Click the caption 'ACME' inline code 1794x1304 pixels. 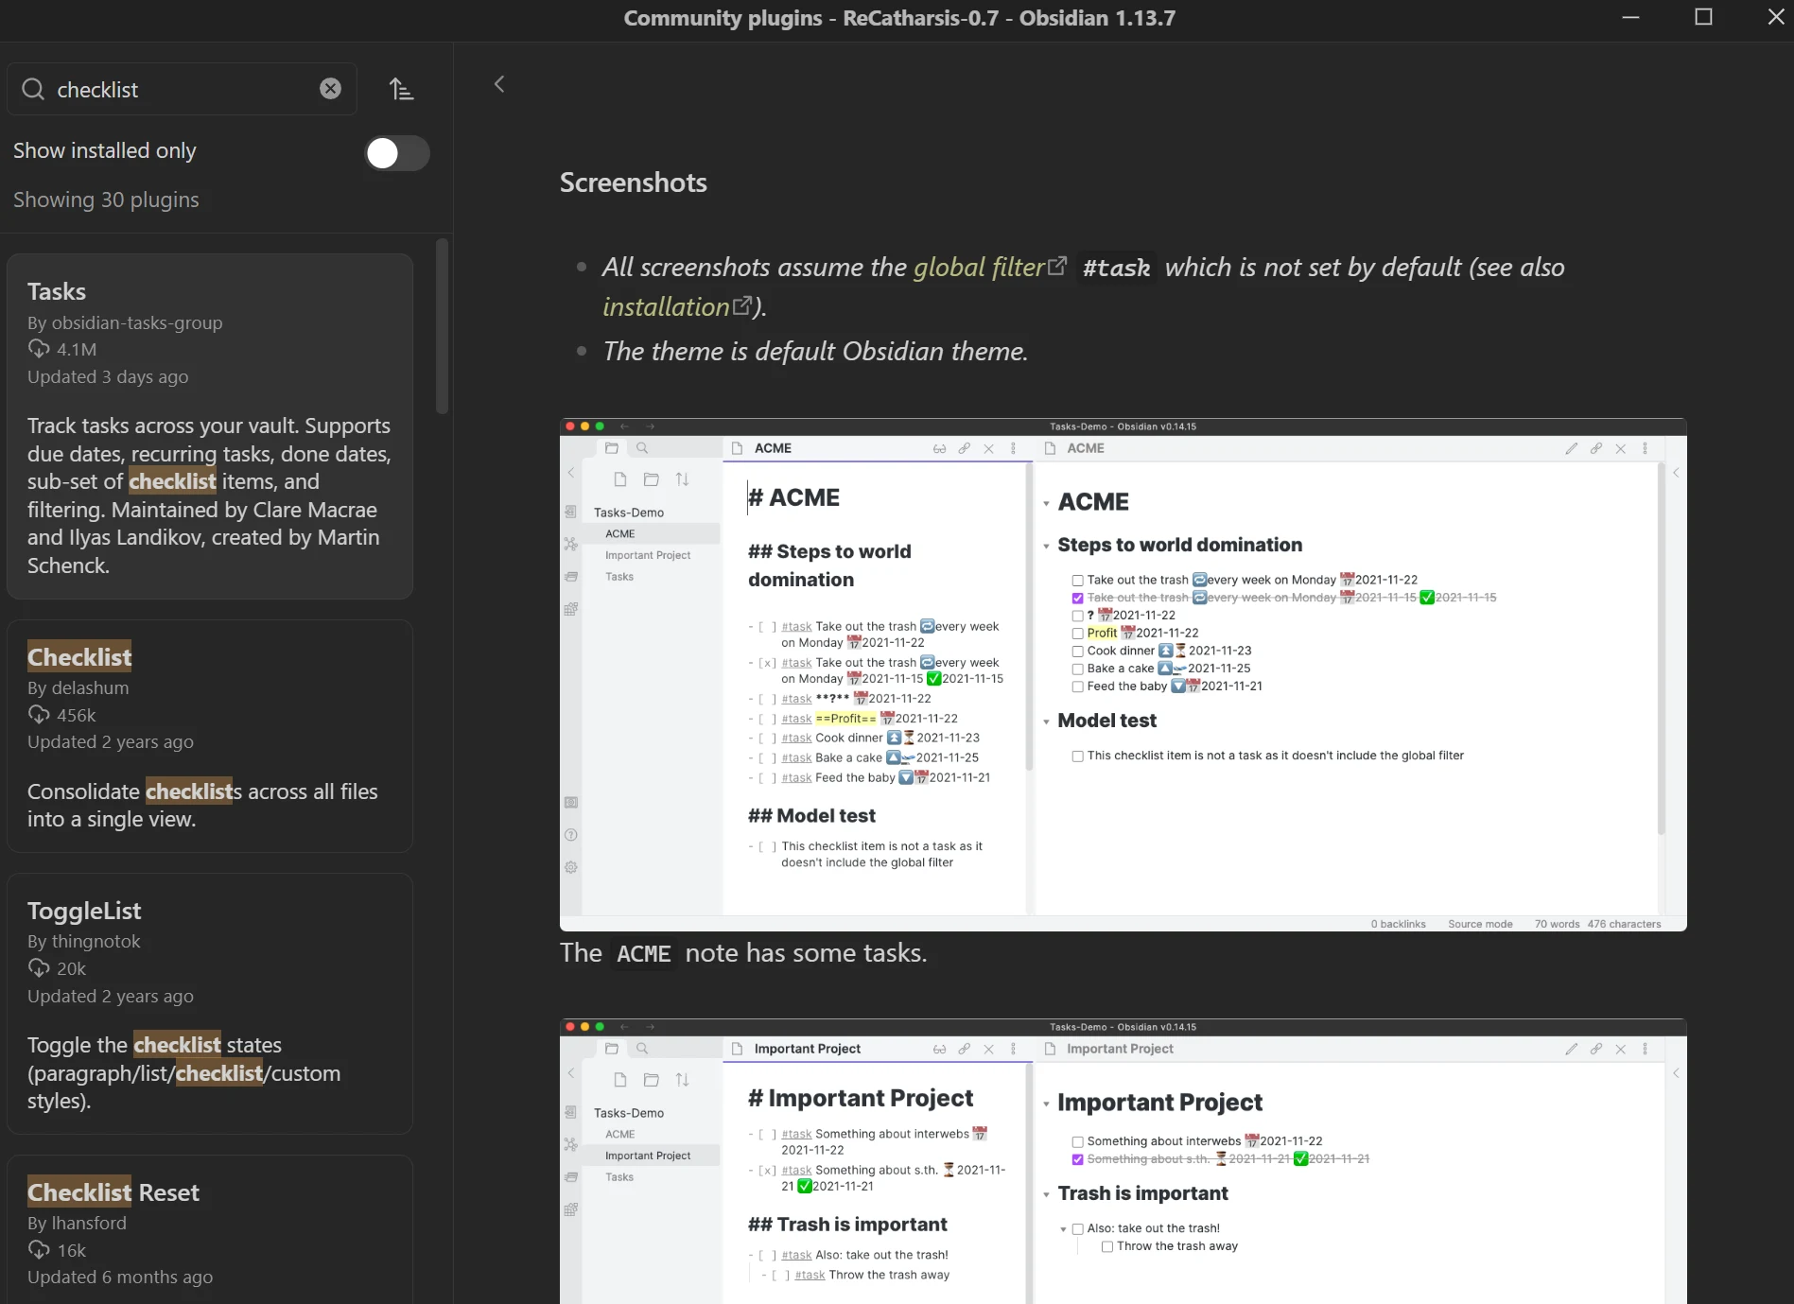tap(643, 953)
